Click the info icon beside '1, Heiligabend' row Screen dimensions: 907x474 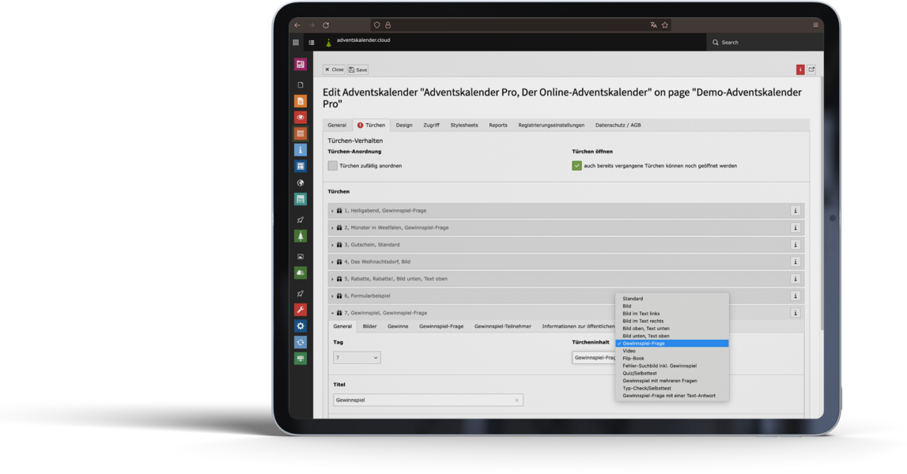[x=796, y=210]
